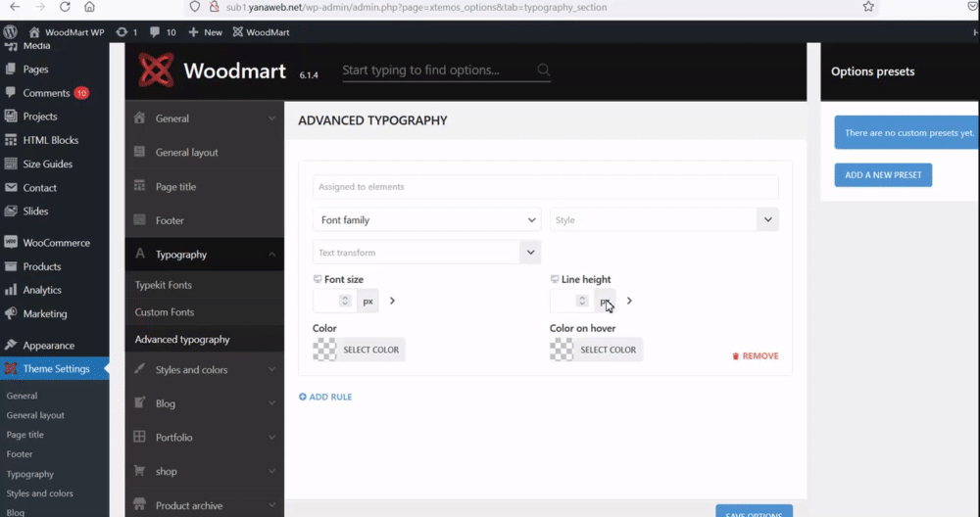980x517 pixels.
Task: Open the Text transform dropdown
Action: click(427, 253)
